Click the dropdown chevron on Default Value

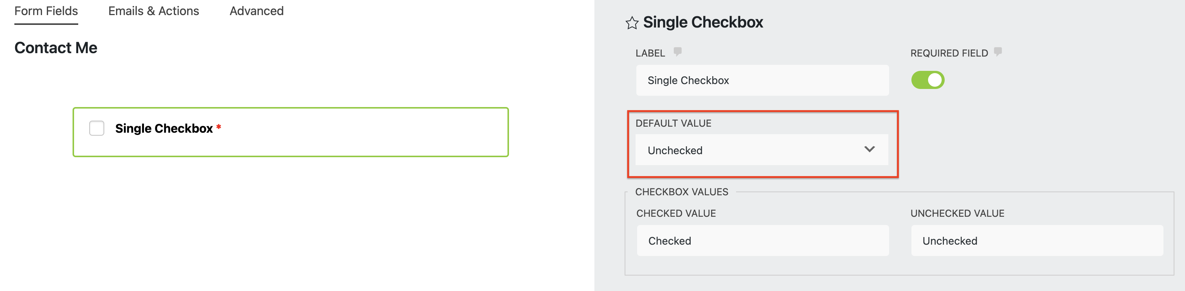(869, 150)
